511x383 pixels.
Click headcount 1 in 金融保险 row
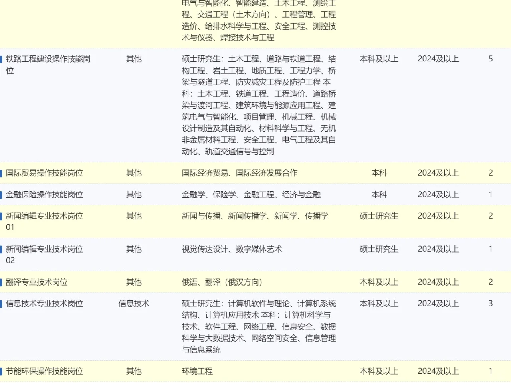[x=491, y=194]
